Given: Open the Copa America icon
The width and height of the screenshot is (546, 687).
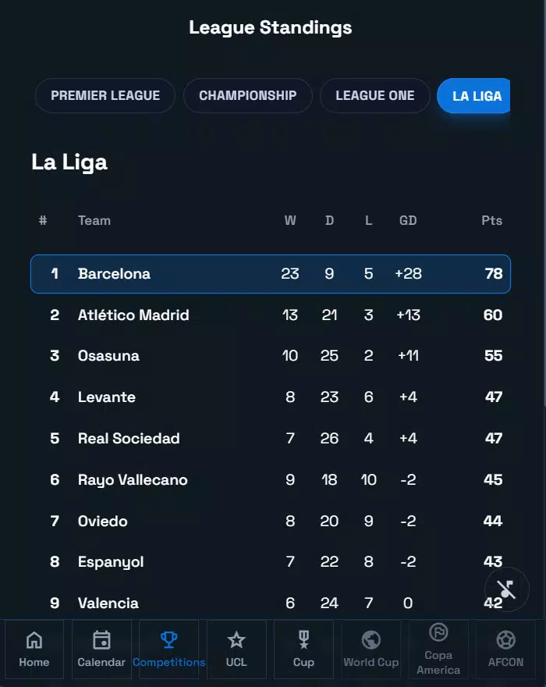Looking at the screenshot, I should coord(438,632).
